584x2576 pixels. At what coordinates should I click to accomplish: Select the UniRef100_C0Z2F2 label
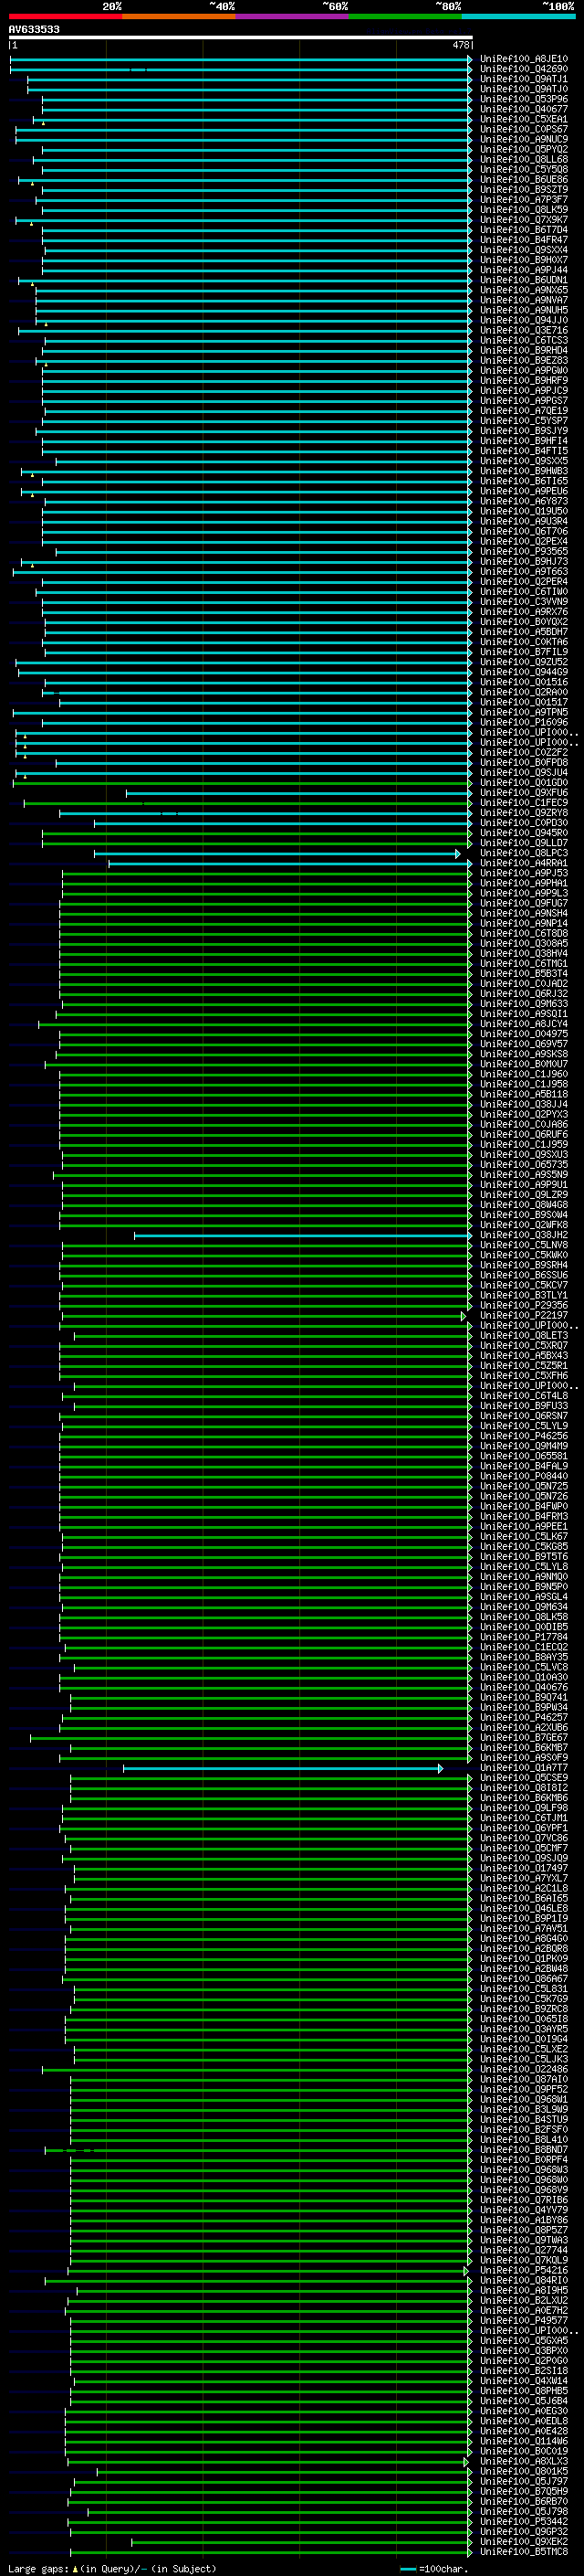tap(523, 752)
